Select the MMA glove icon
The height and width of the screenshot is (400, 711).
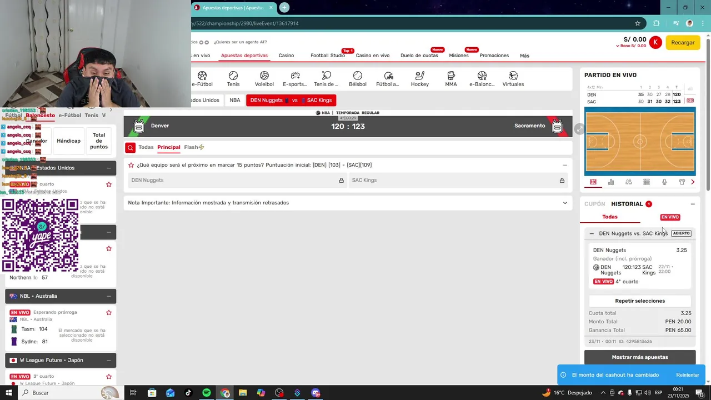coord(451,76)
